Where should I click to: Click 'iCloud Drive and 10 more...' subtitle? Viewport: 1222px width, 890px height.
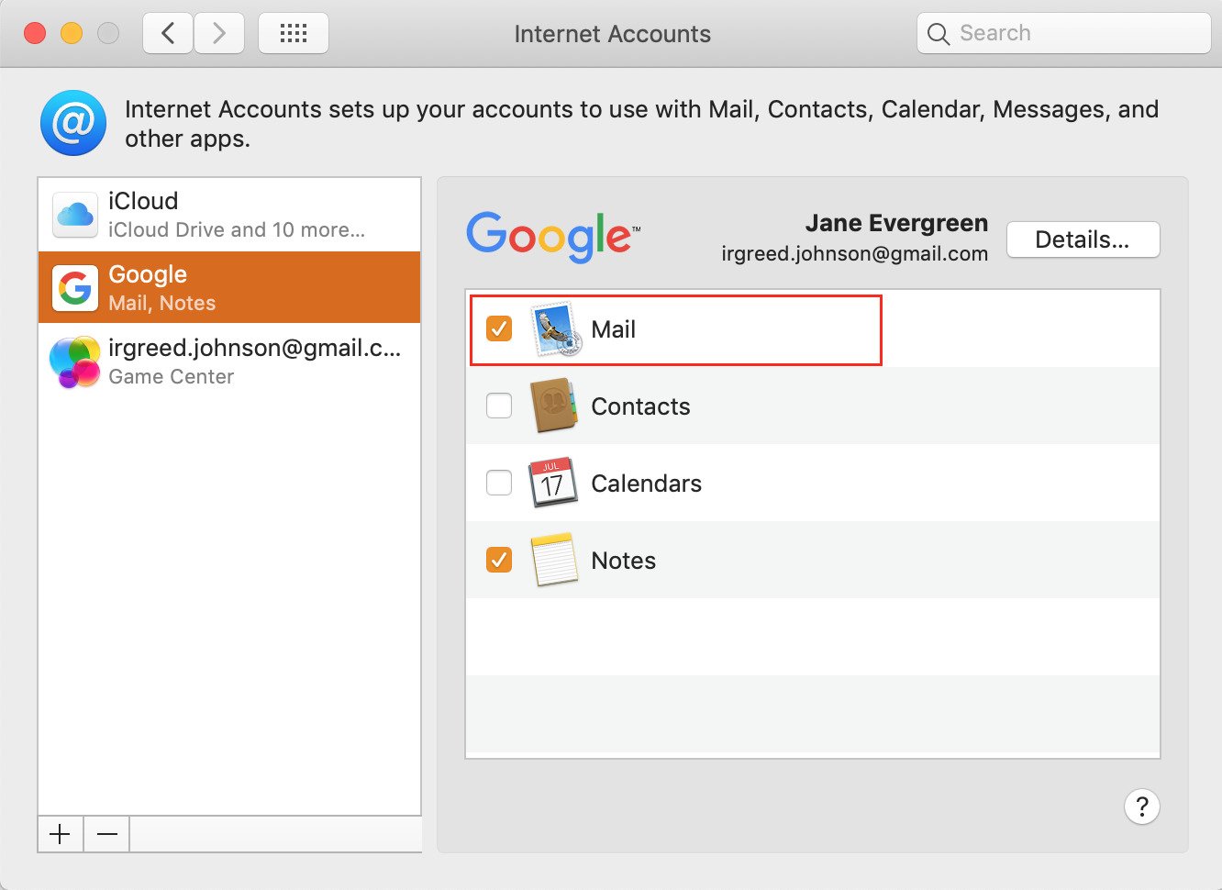click(x=237, y=230)
